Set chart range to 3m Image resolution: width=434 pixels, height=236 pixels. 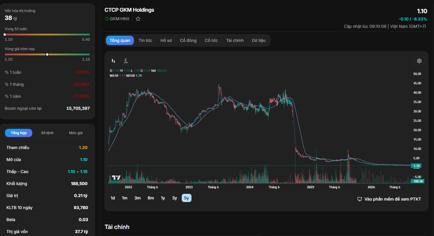(x=137, y=198)
